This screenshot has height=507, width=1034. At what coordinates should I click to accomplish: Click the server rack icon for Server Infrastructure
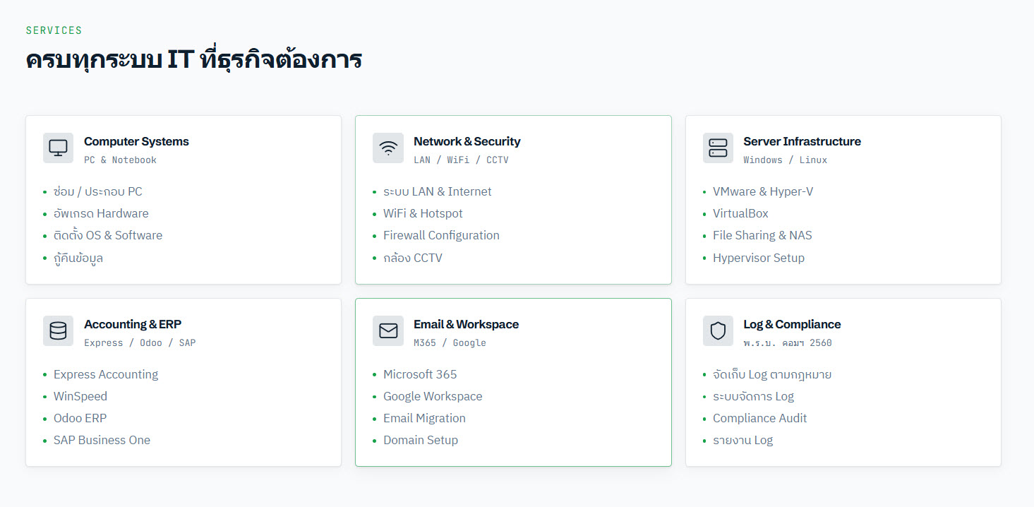(718, 148)
